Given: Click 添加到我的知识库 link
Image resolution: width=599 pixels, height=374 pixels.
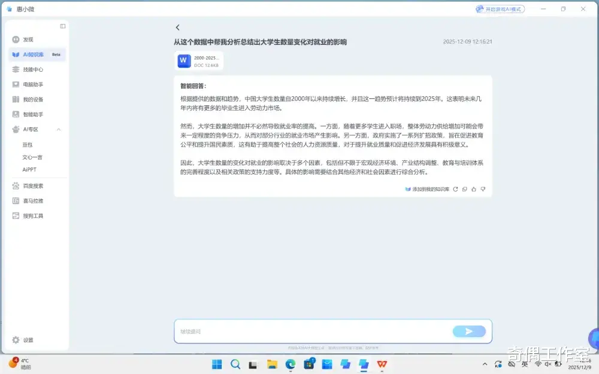Looking at the screenshot, I should 427,189.
